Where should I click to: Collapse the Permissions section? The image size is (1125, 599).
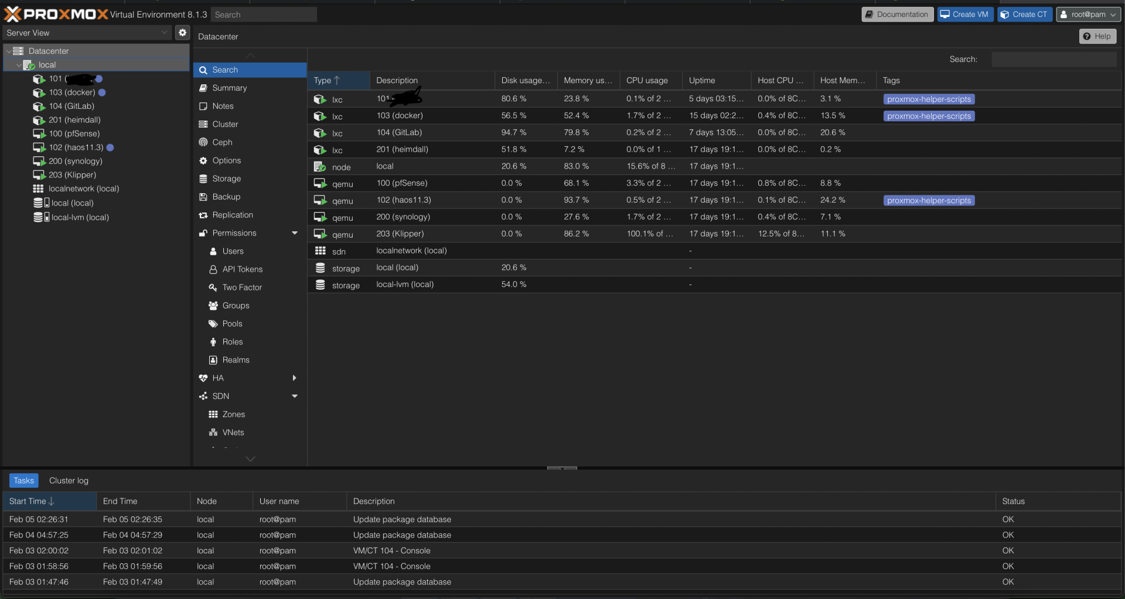click(x=295, y=233)
